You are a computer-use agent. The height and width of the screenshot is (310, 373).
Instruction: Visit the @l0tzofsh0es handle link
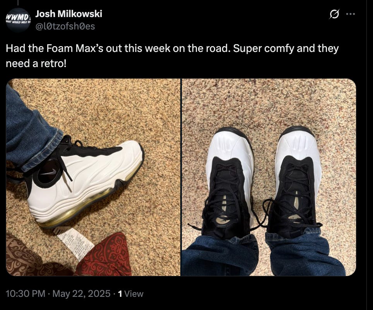[65, 26]
